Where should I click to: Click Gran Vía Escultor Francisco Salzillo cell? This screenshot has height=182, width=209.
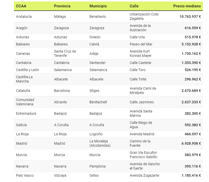(143, 155)
